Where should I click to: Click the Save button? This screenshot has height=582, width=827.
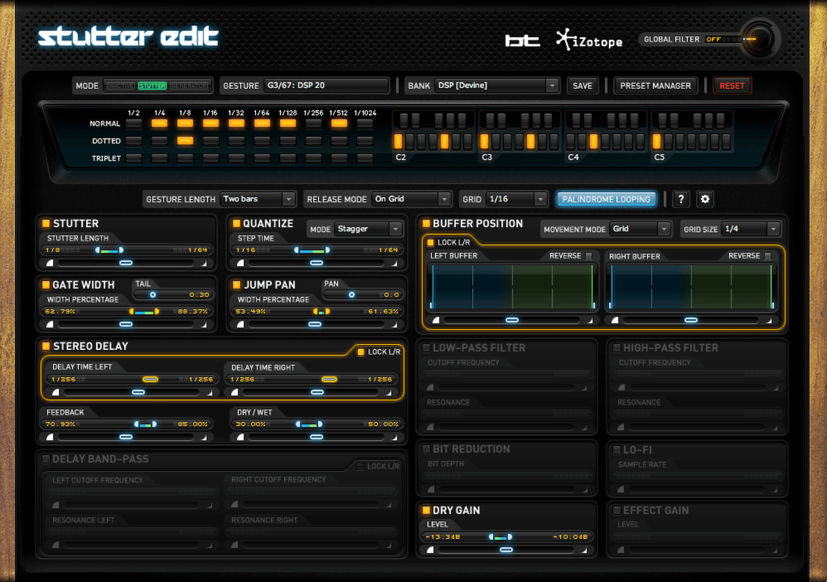582,86
